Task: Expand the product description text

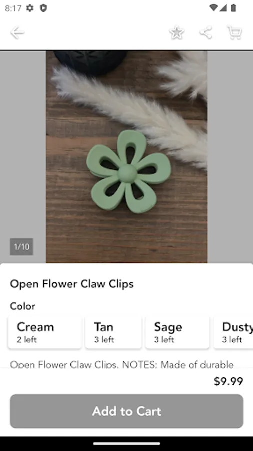Action: coord(122,364)
